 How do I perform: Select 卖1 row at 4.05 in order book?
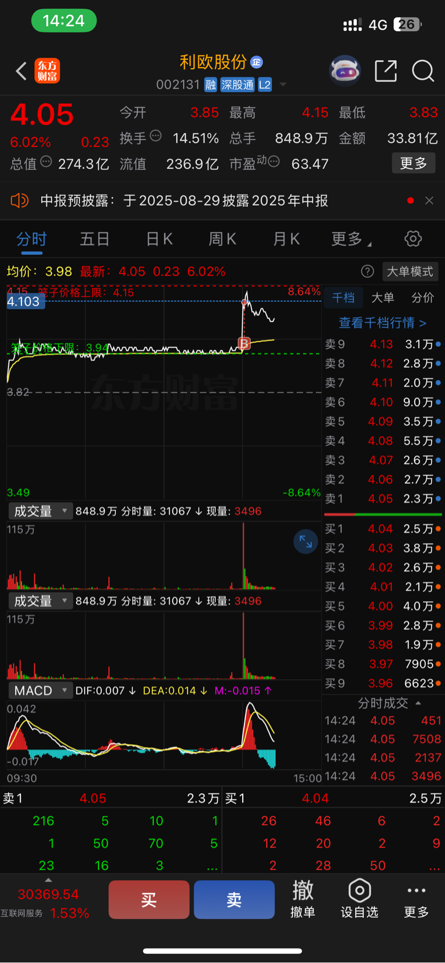(x=382, y=499)
